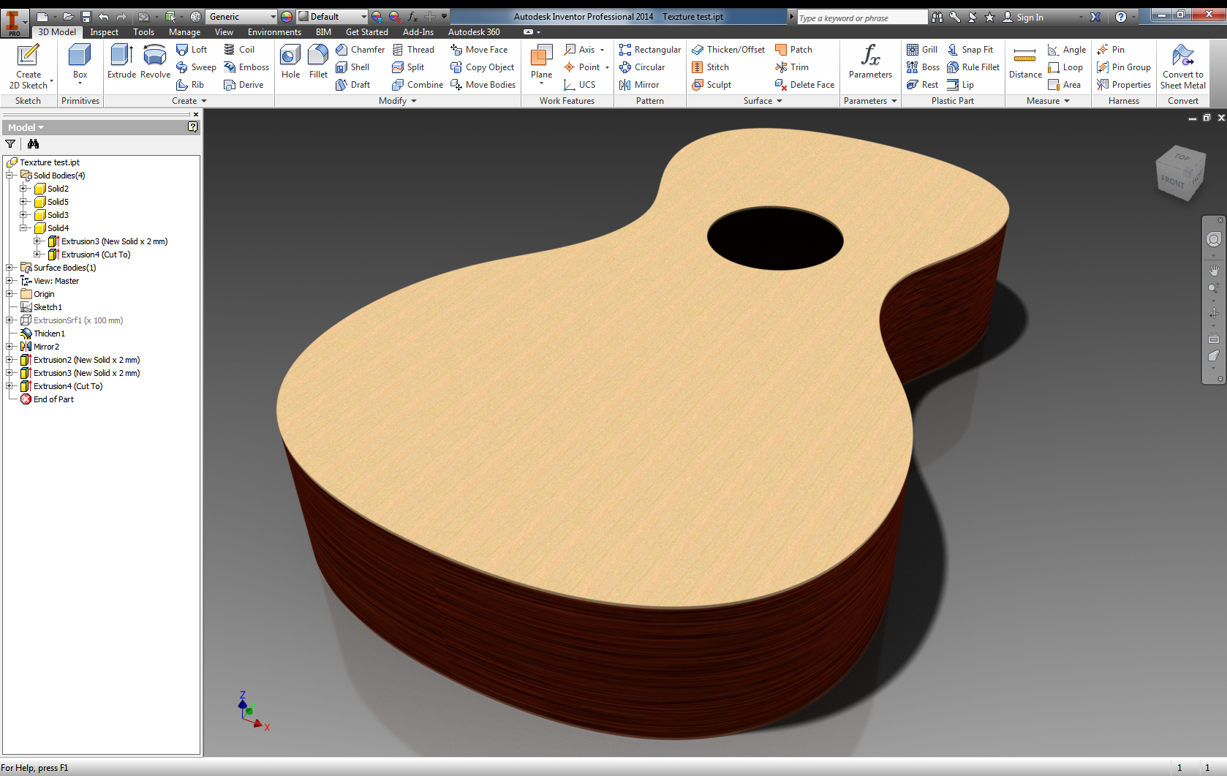Apply the Fillet tool
The image size is (1227, 776).
(318, 61)
